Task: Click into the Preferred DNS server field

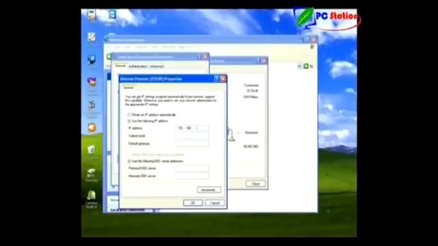Action: tap(192, 168)
